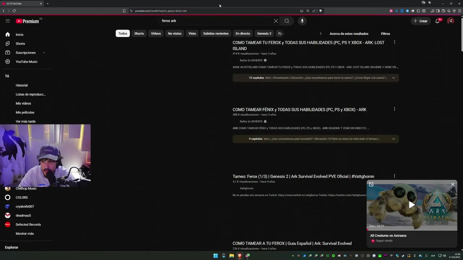Clear the search query with X
This screenshot has width=463, height=260.
click(x=276, y=21)
